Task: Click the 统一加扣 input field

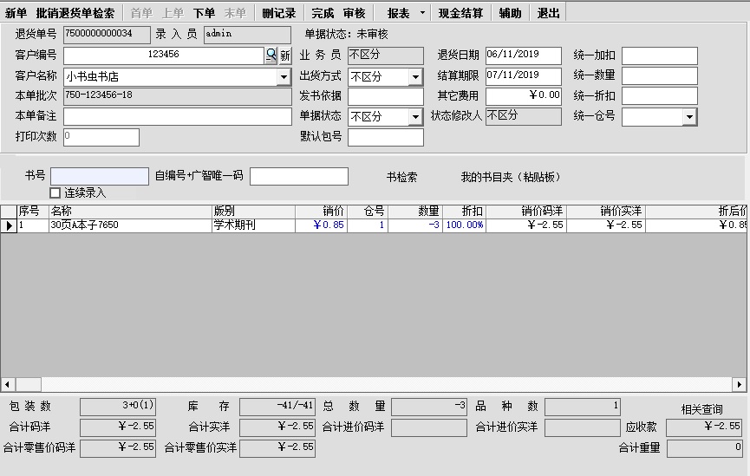Action: (x=660, y=55)
